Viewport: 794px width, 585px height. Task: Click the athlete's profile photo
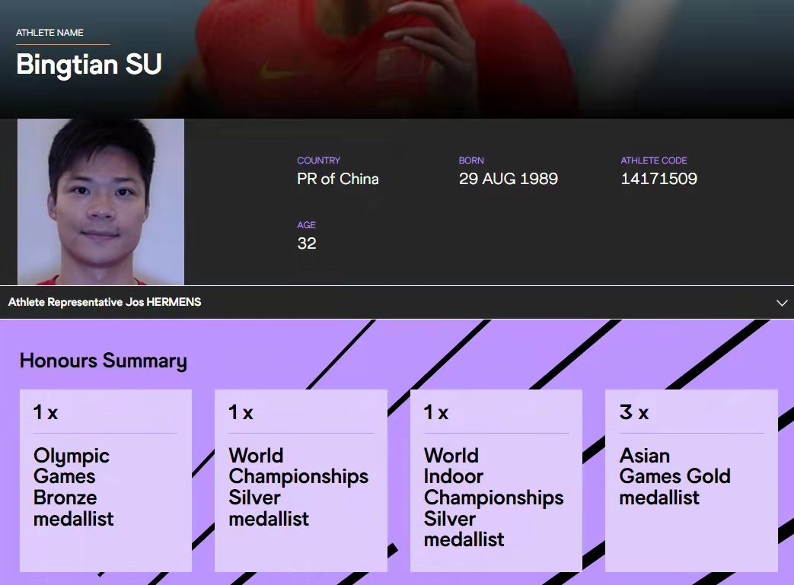100,202
